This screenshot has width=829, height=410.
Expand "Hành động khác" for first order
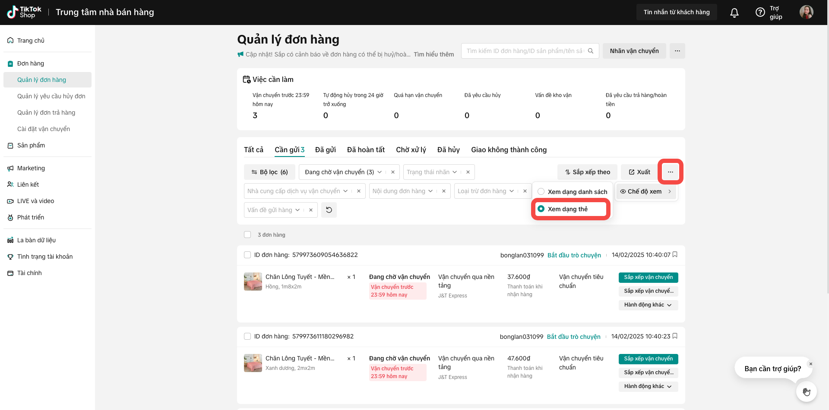tap(648, 305)
